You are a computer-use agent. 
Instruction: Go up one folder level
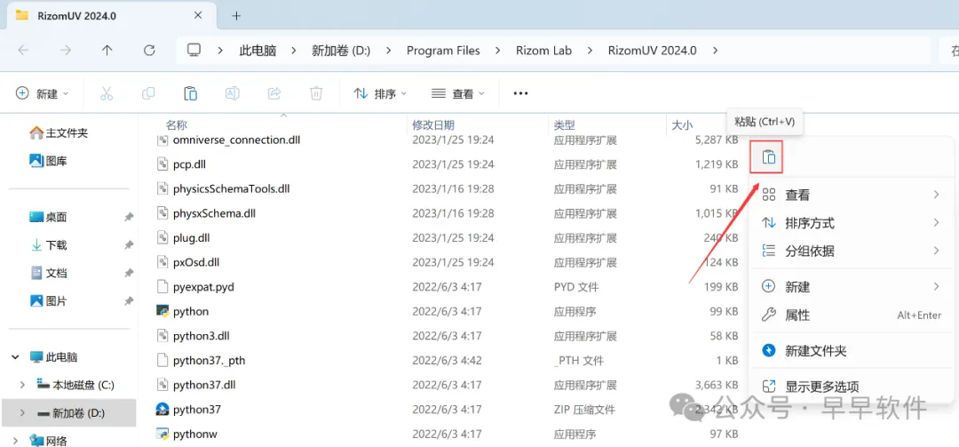[107, 51]
